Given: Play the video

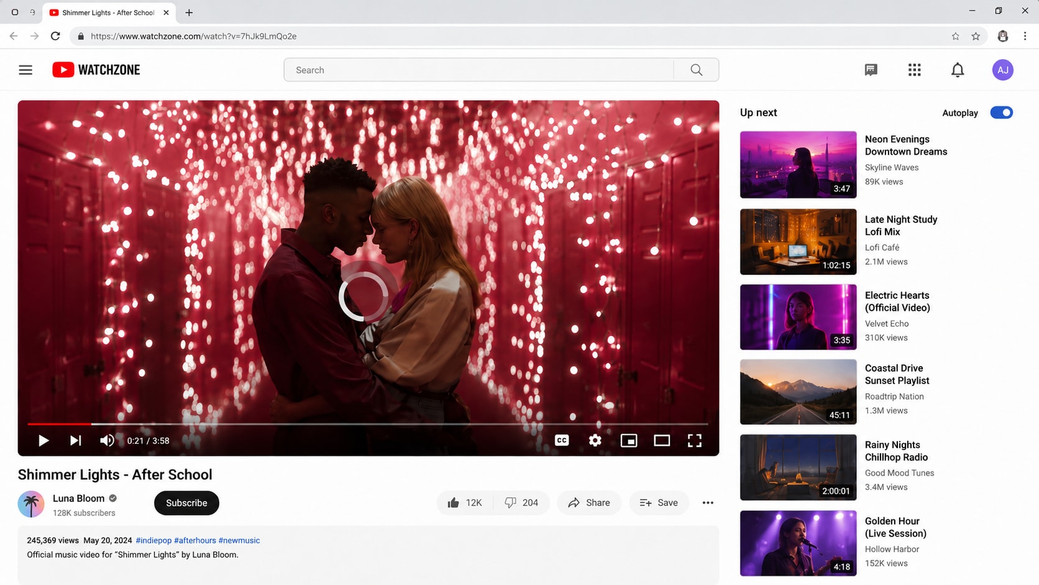Looking at the screenshot, I should click(43, 440).
